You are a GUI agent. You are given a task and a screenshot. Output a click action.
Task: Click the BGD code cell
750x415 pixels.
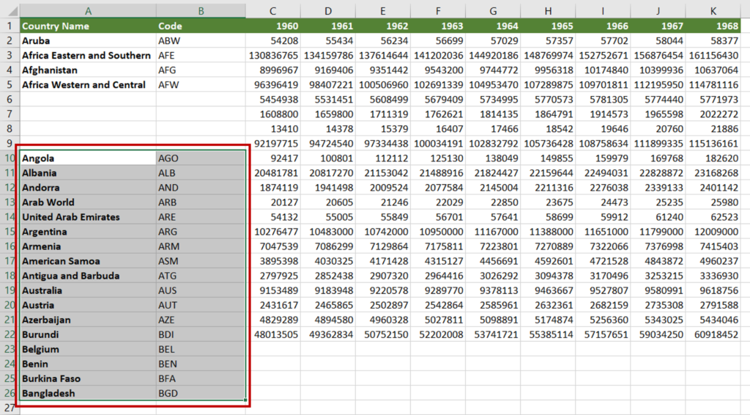(x=201, y=393)
